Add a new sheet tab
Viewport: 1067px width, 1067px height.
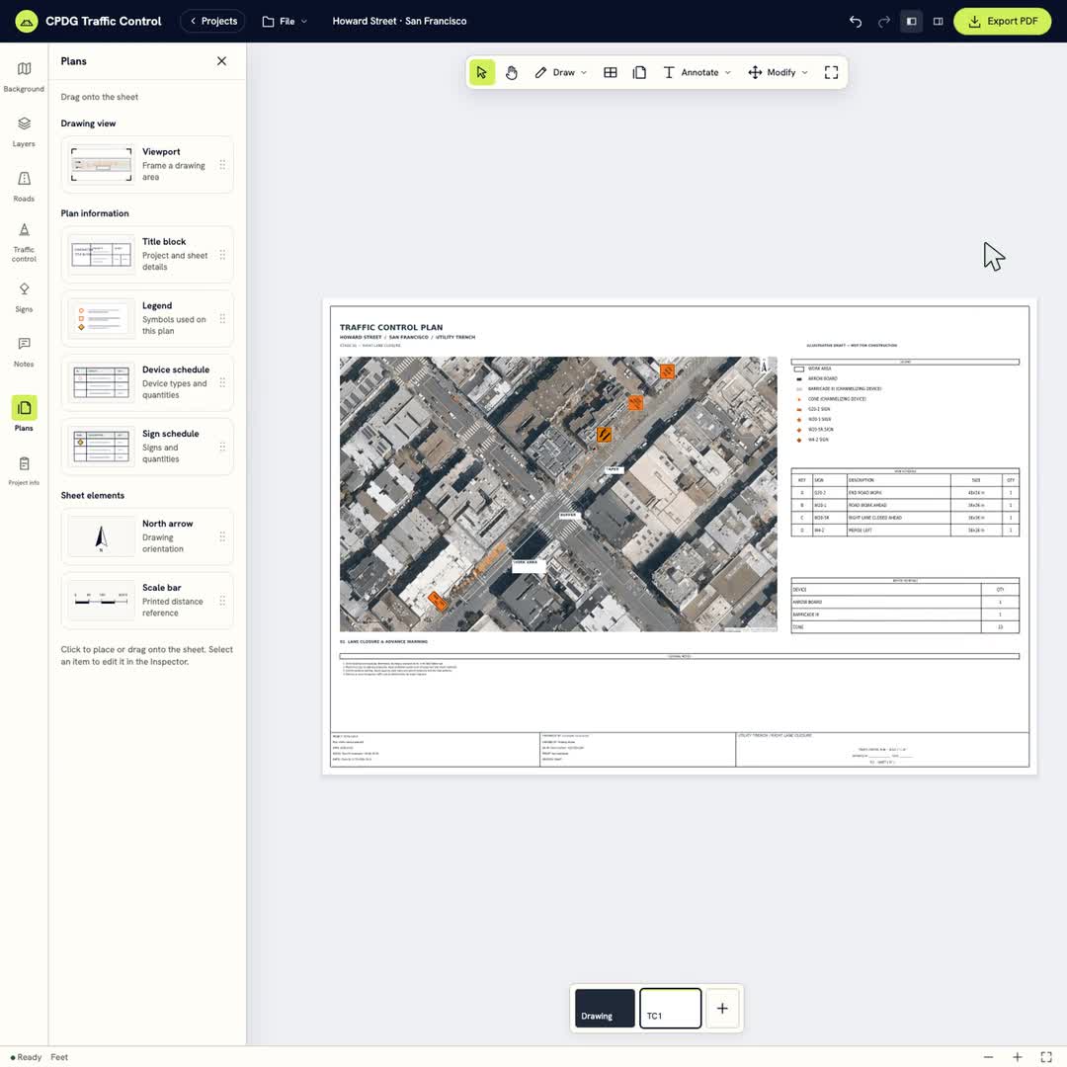pos(722,1009)
